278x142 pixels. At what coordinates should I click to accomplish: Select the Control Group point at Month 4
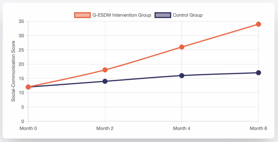[x=182, y=75]
